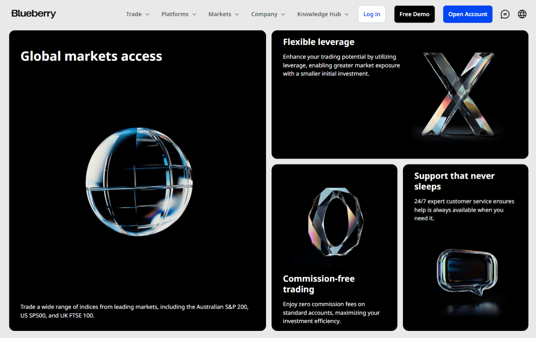Viewport: 536px width, 338px height.
Task: Click the Blueberry logo
Action: pos(34,14)
